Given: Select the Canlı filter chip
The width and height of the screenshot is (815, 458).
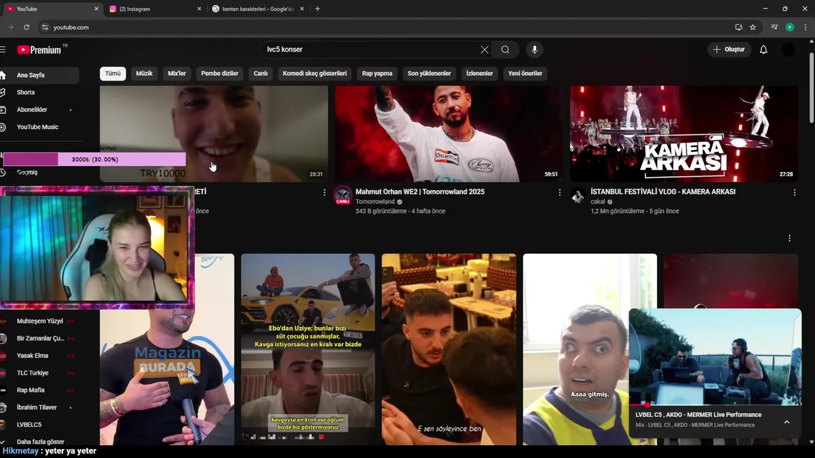Looking at the screenshot, I should point(261,74).
